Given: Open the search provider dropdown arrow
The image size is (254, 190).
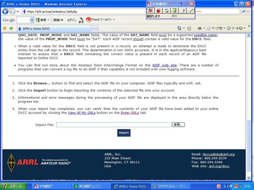Looking at the screenshot, I should tap(248, 11).
